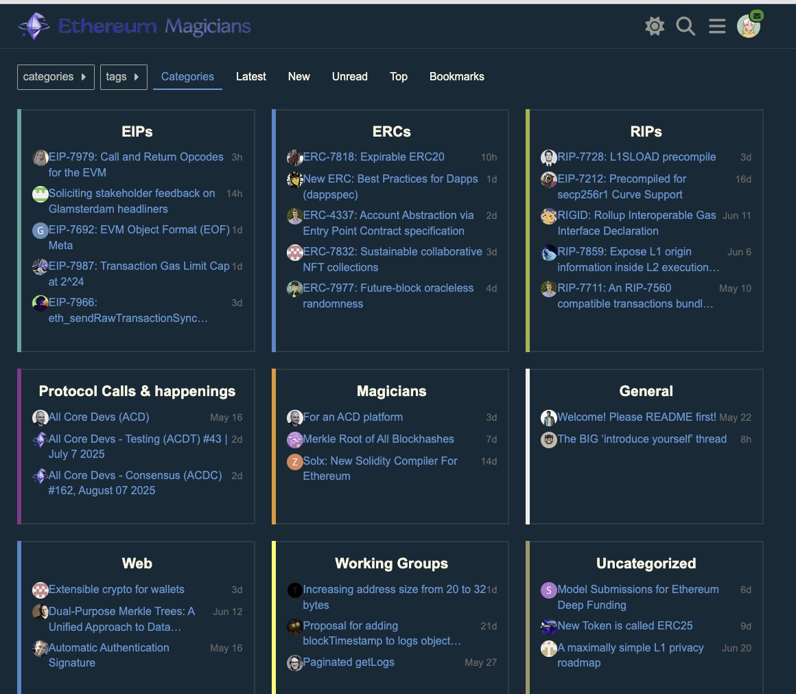Screen dimensions: 796x694
Task: Click avatar beside The BIG introduce yourself thread
Action: (x=549, y=439)
